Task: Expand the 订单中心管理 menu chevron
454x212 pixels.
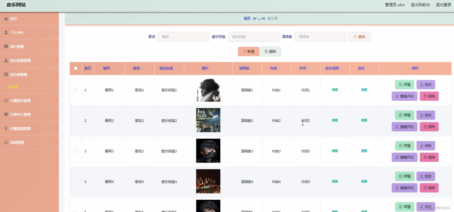Action: pos(57,114)
